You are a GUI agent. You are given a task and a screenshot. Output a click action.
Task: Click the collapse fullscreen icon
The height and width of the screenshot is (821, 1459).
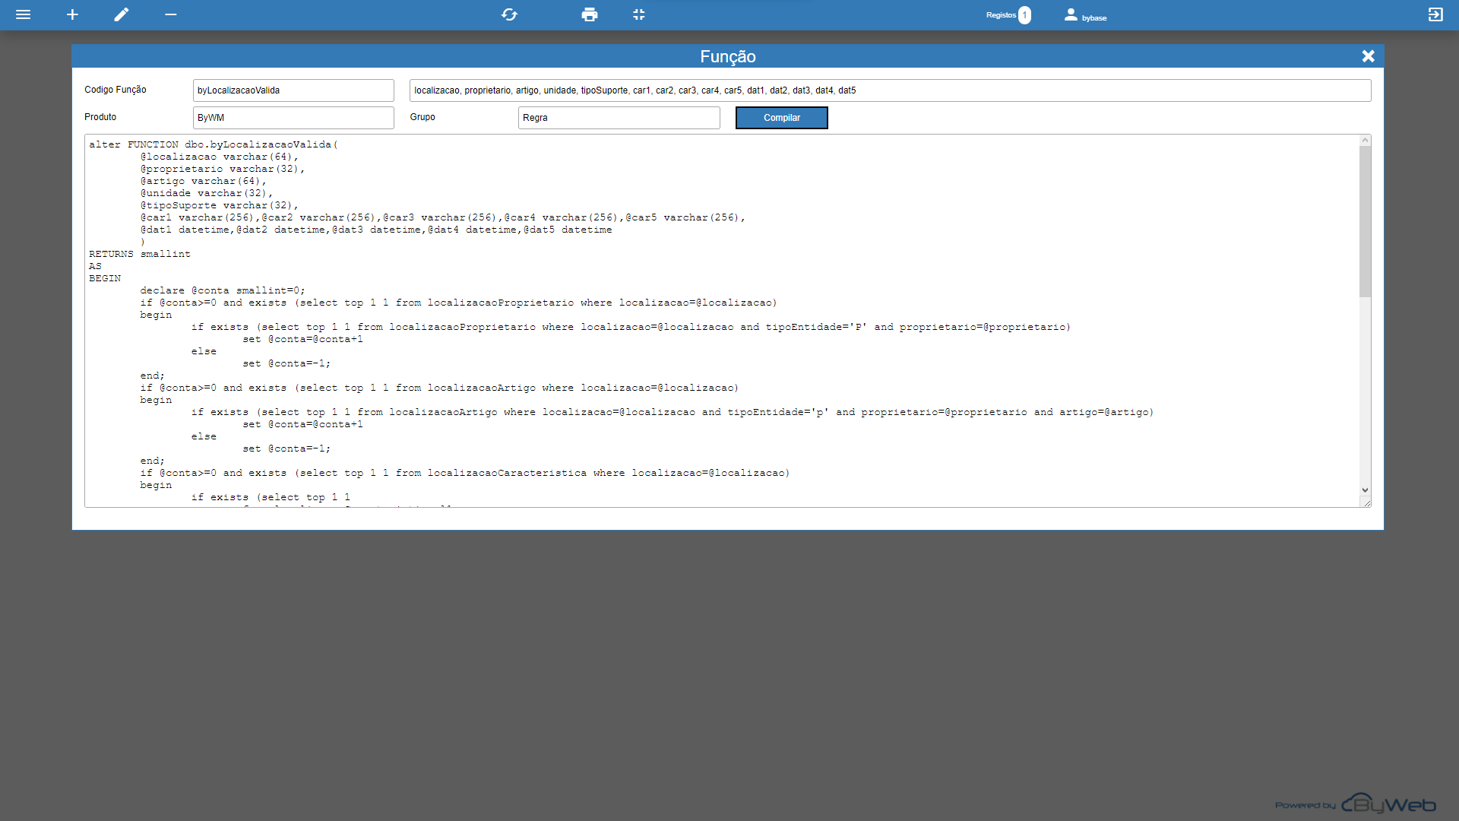[639, 14]
